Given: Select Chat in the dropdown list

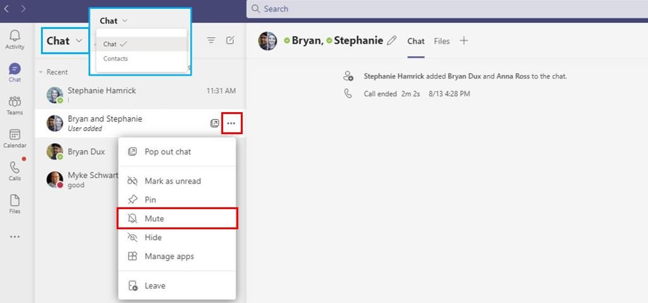Looking at the screenshot, I should click(x=141, y=43).
